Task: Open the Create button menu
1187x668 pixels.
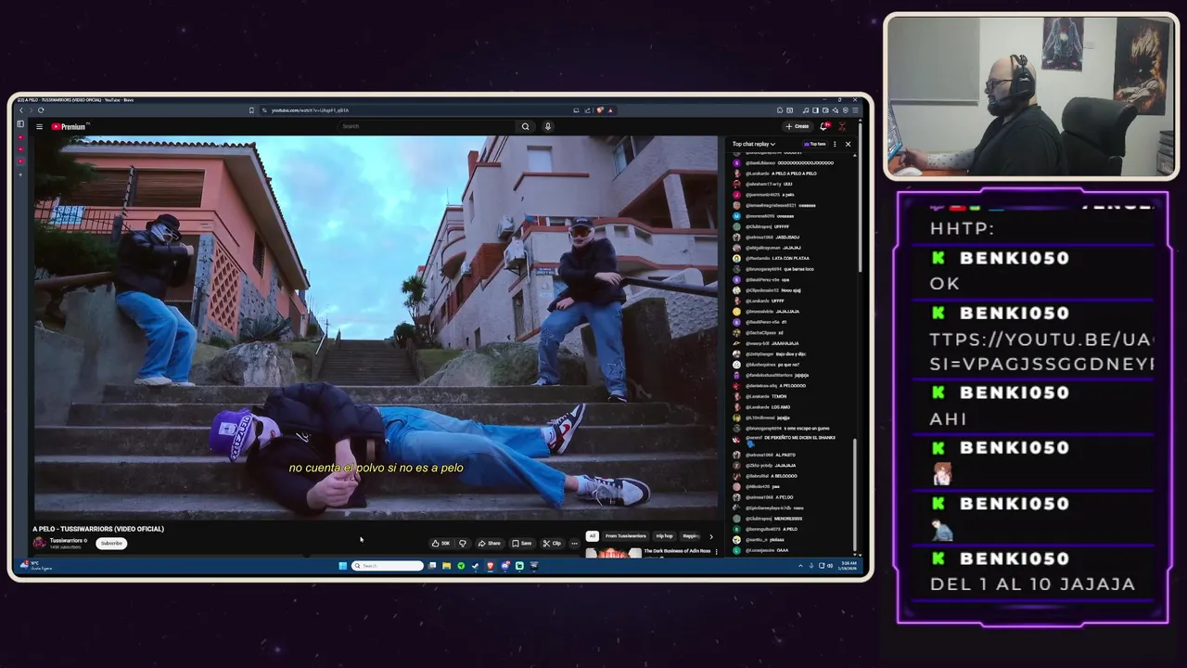Action: coord(798,126)
